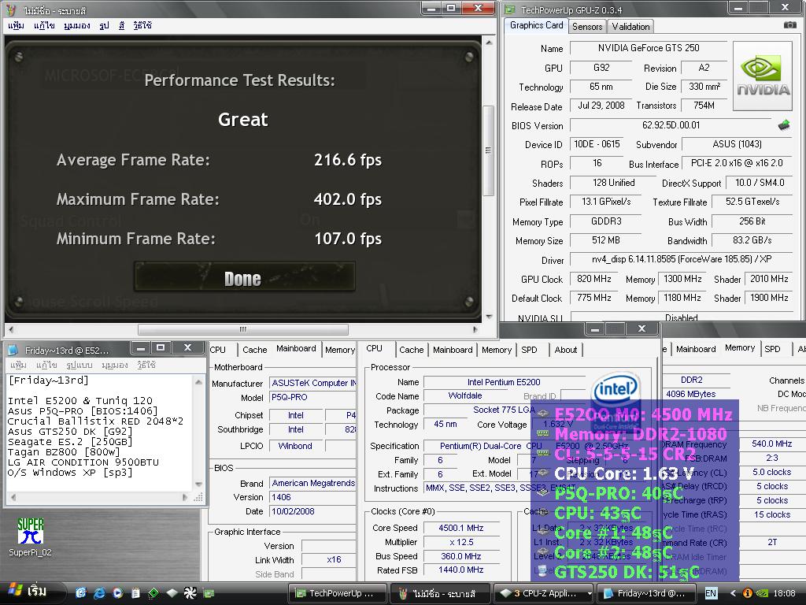Switch to TechPowerUp taskbar button
Viewport: 806px width, 605px height.
coord(337,593)
